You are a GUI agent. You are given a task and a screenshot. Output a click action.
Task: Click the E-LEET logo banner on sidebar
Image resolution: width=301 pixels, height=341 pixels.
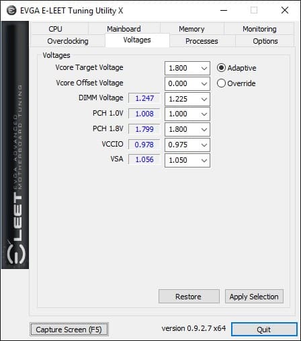click(15, 145)
